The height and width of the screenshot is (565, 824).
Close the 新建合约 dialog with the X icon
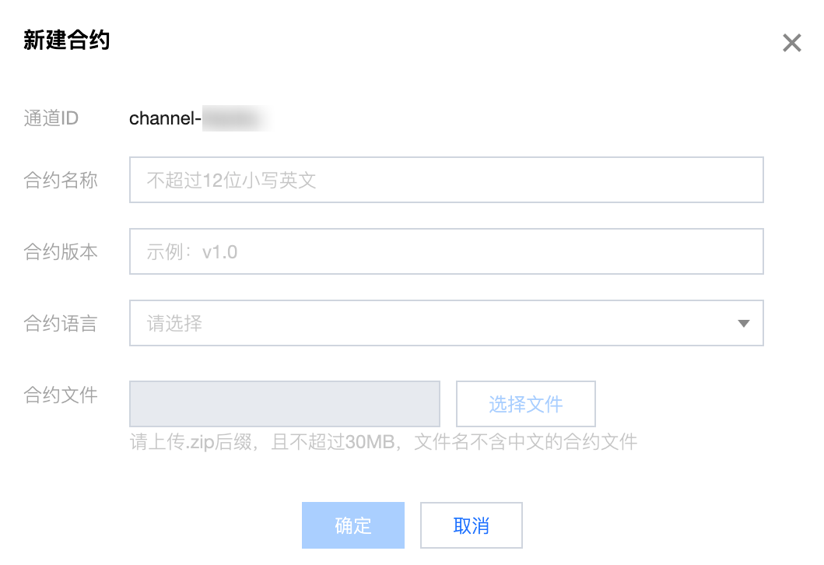[x=791, y=44]
